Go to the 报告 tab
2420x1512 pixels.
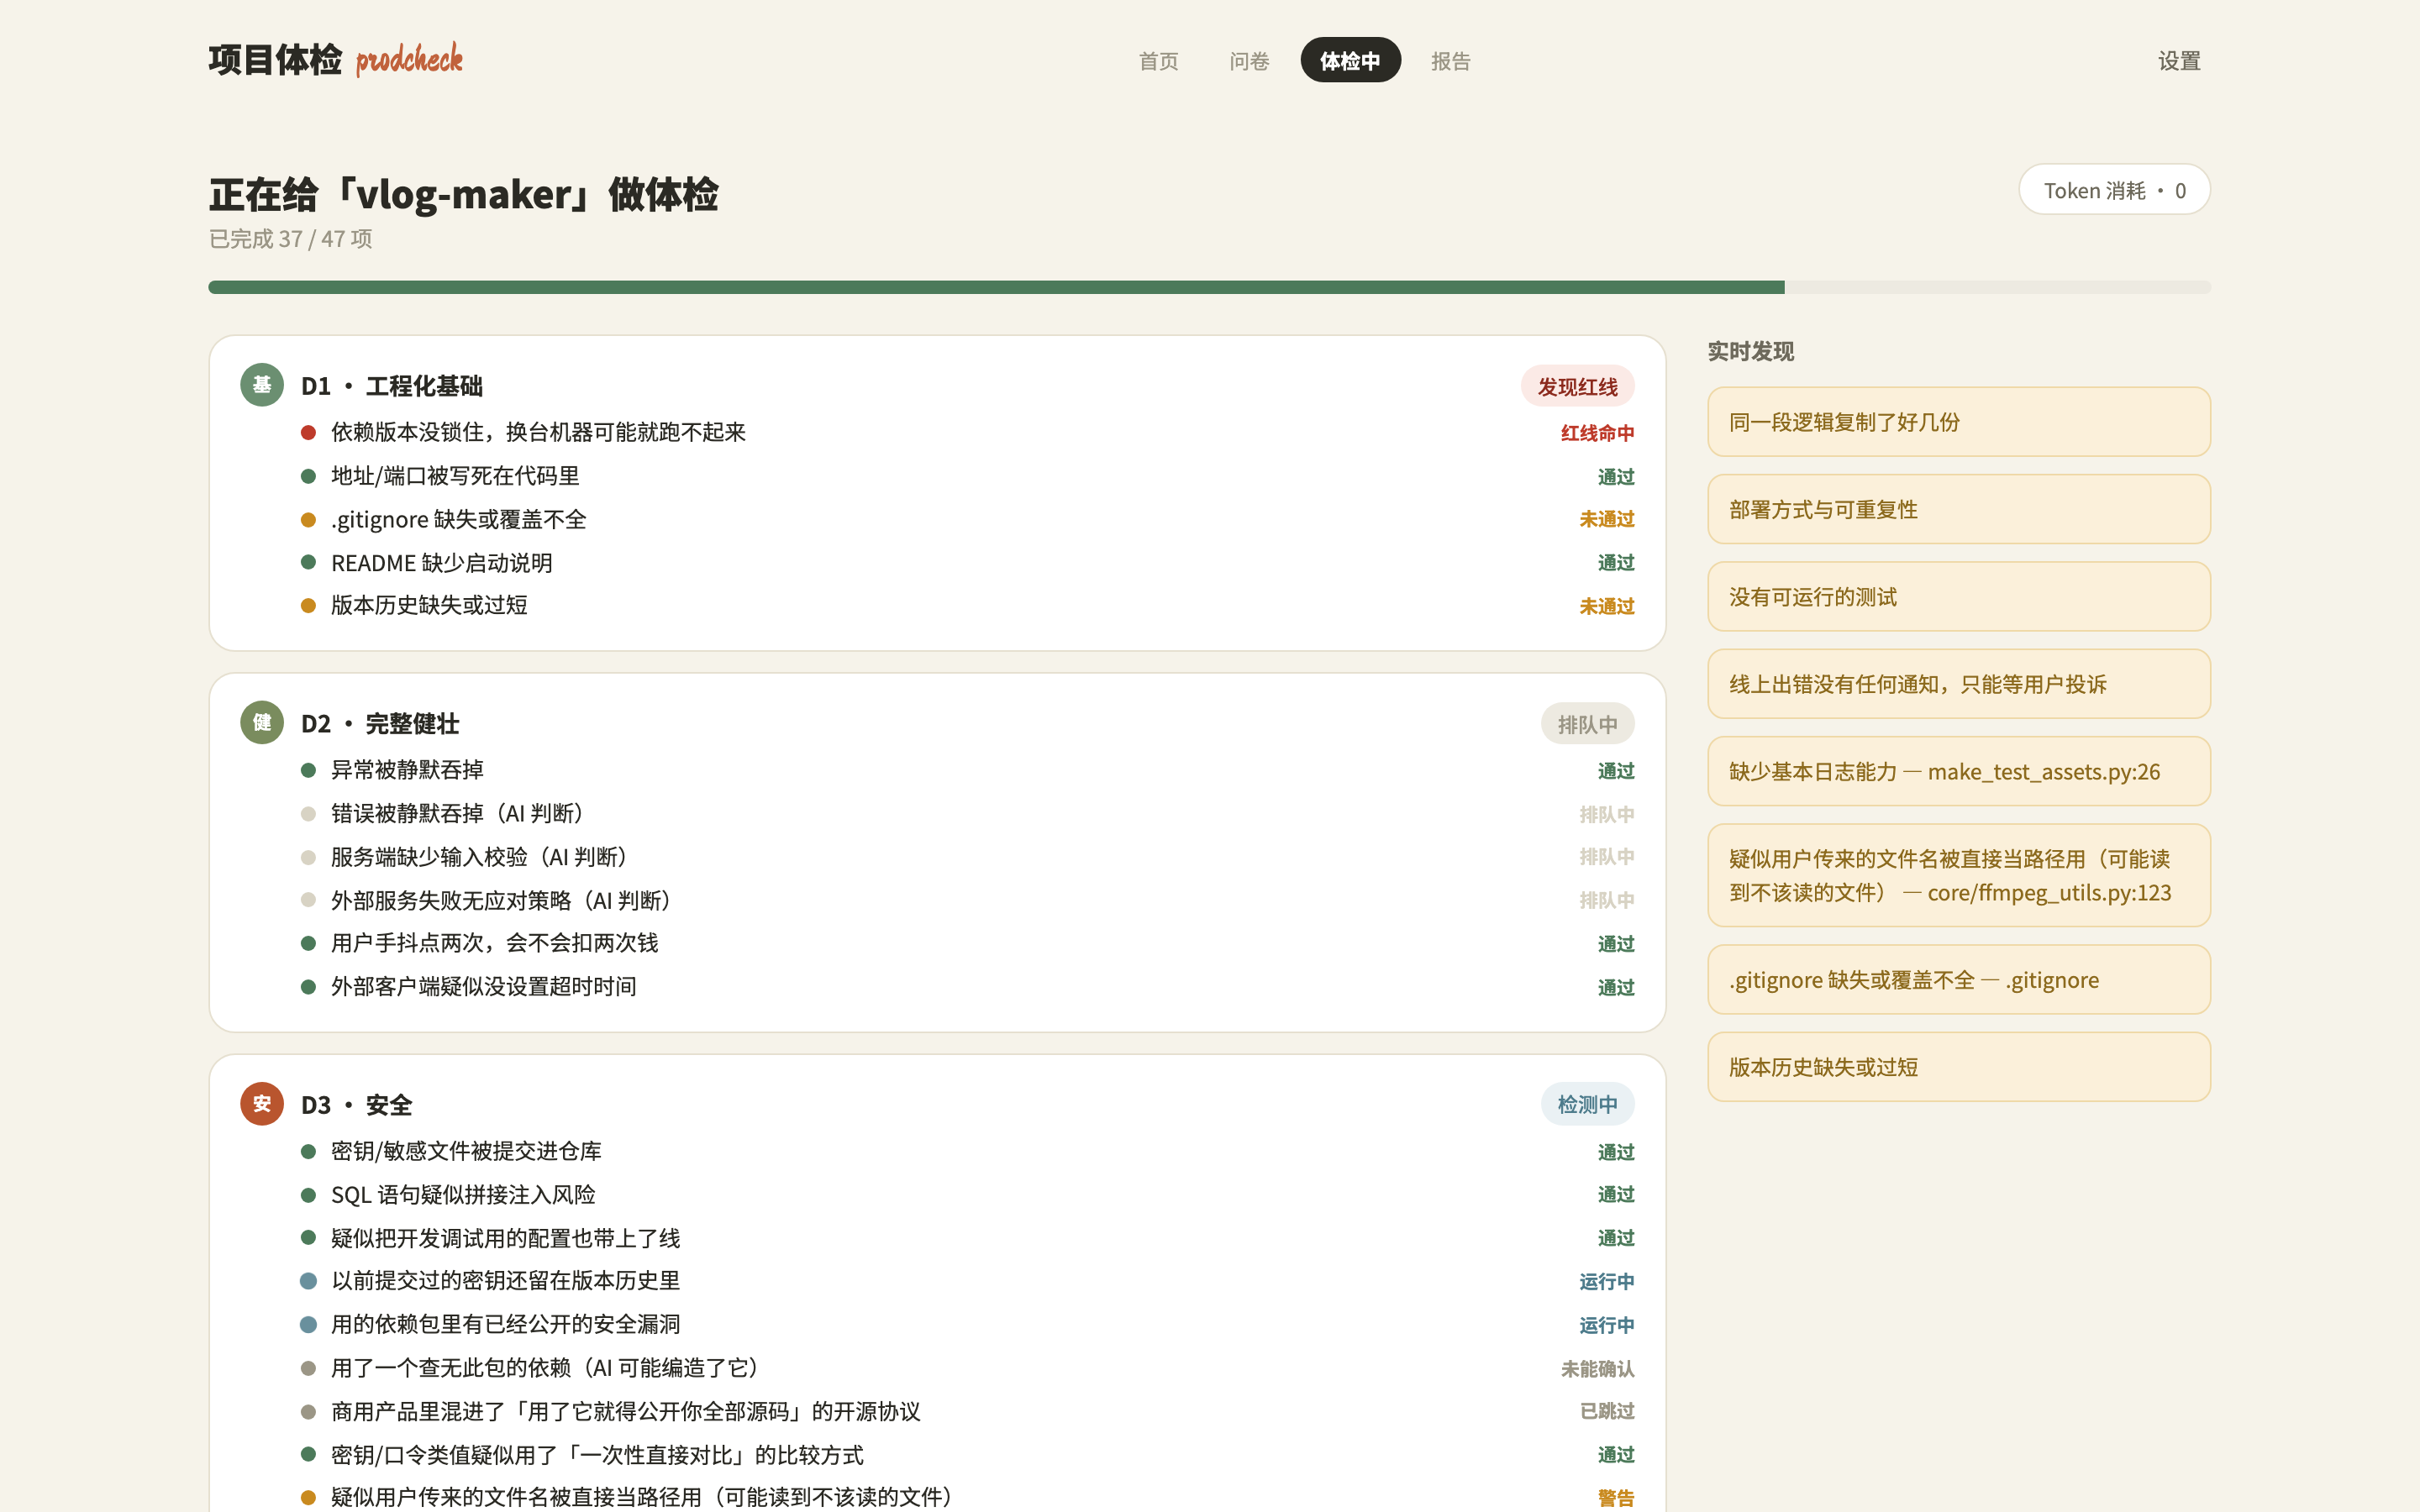(x=1450, y=61)
